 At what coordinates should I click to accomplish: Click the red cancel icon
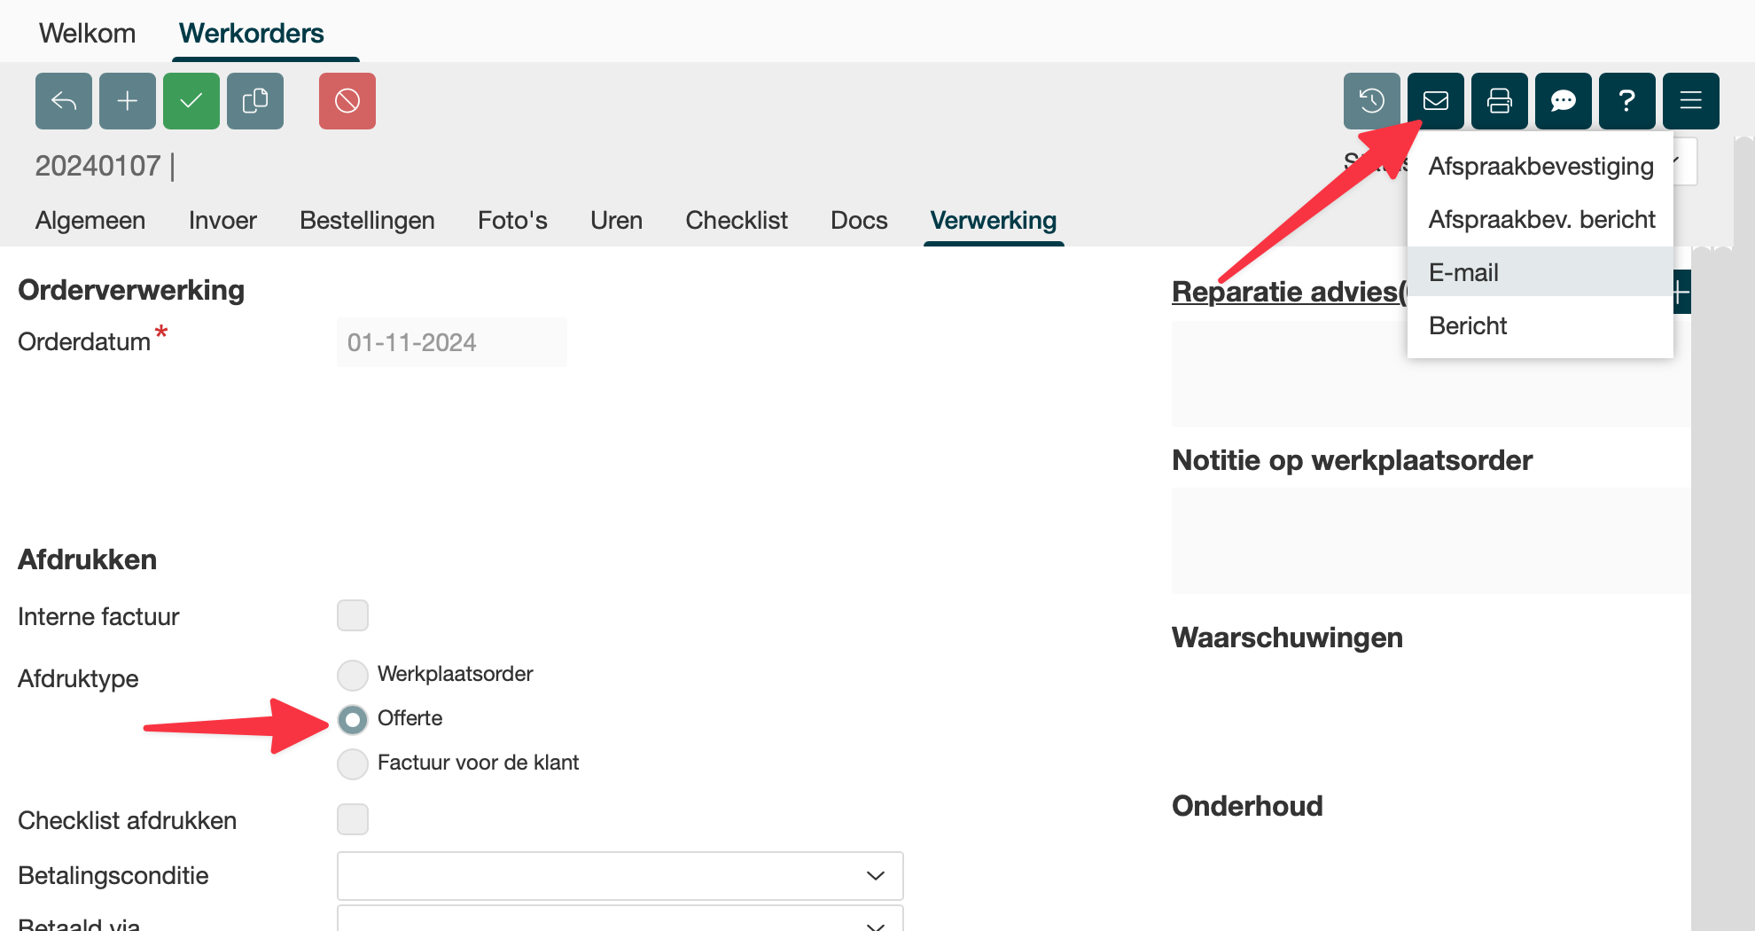[347, 101]
